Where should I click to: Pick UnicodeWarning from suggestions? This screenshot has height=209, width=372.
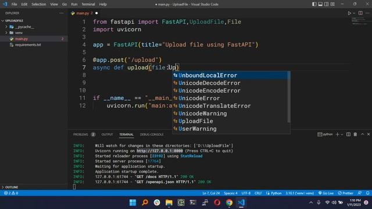point(230,113)
